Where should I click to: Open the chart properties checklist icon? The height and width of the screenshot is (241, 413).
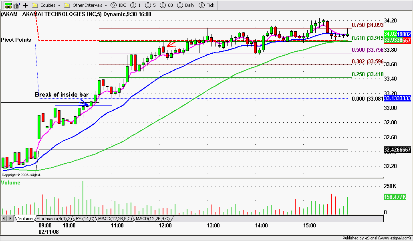coord(17,5)
